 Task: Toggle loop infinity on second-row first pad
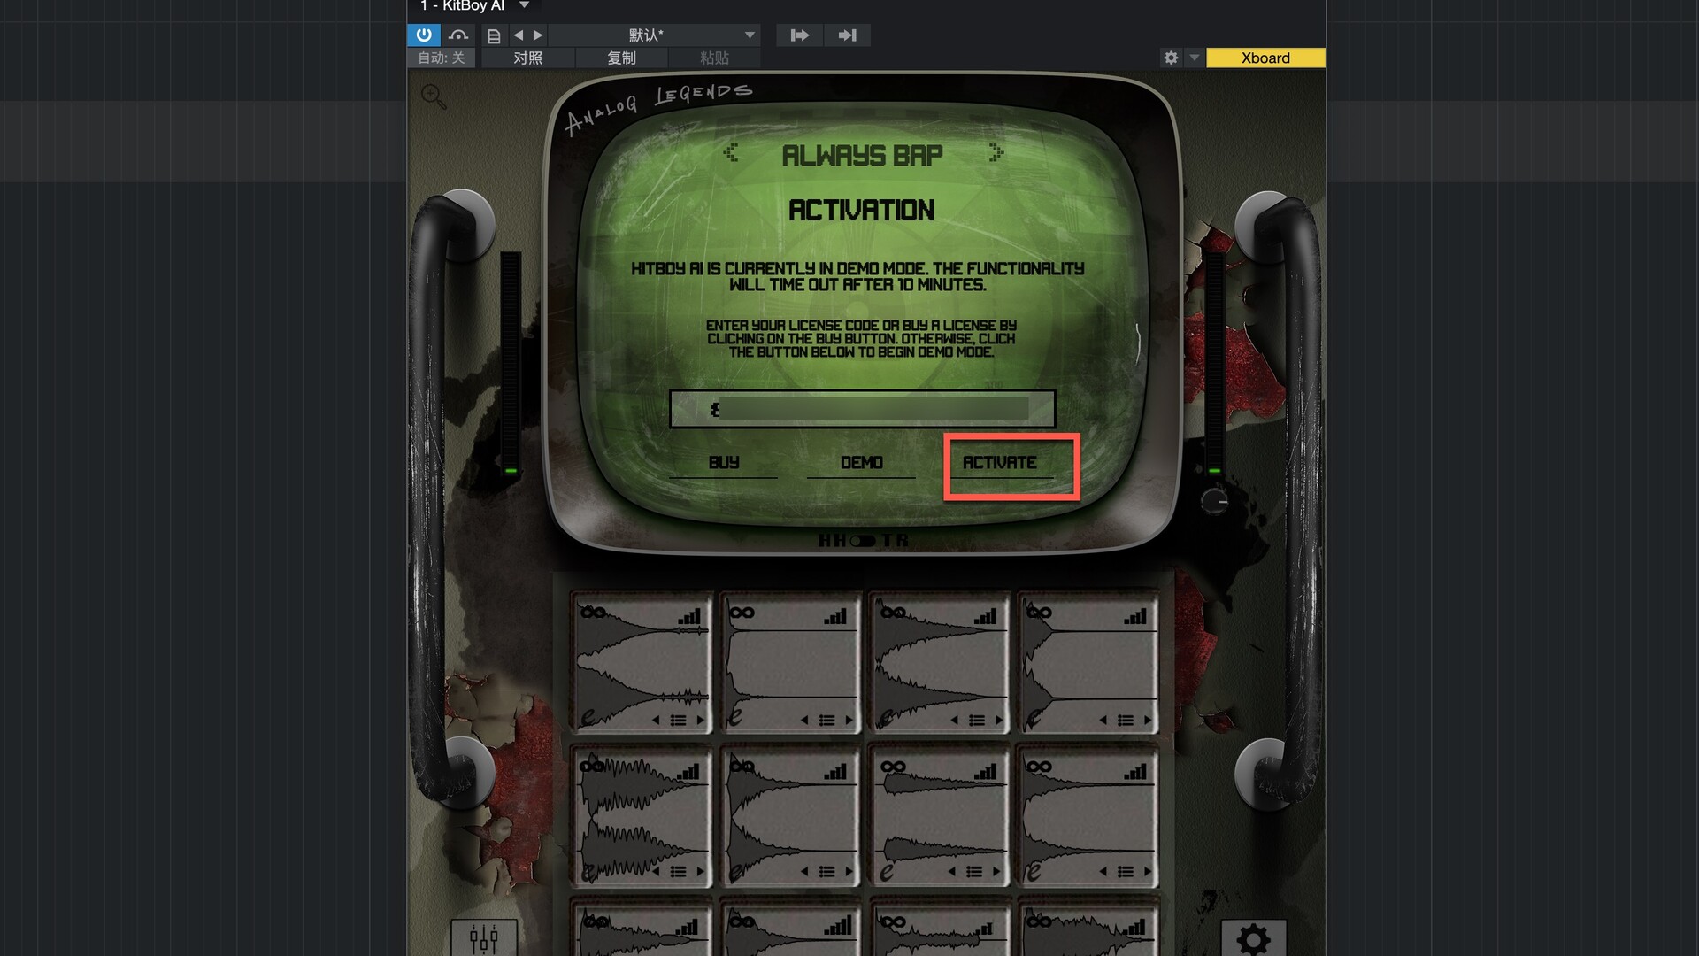pyautogui.click(x=593, y=767)
